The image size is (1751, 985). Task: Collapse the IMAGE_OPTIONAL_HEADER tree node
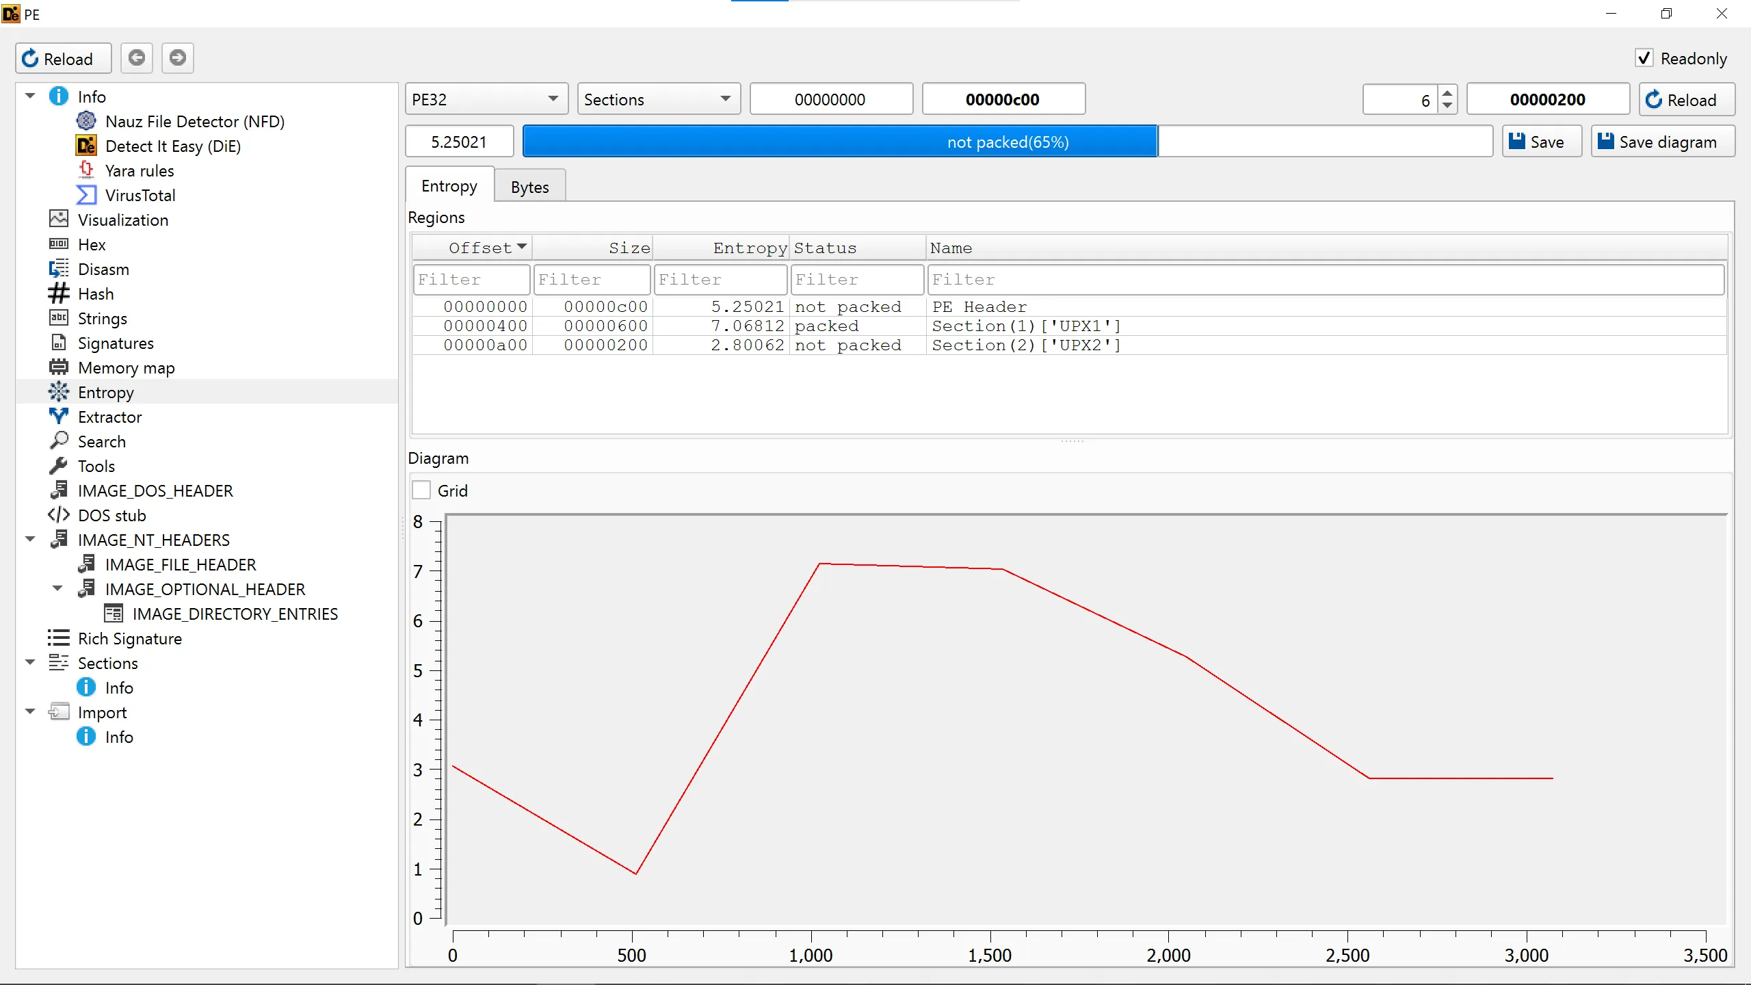[57, 589]
